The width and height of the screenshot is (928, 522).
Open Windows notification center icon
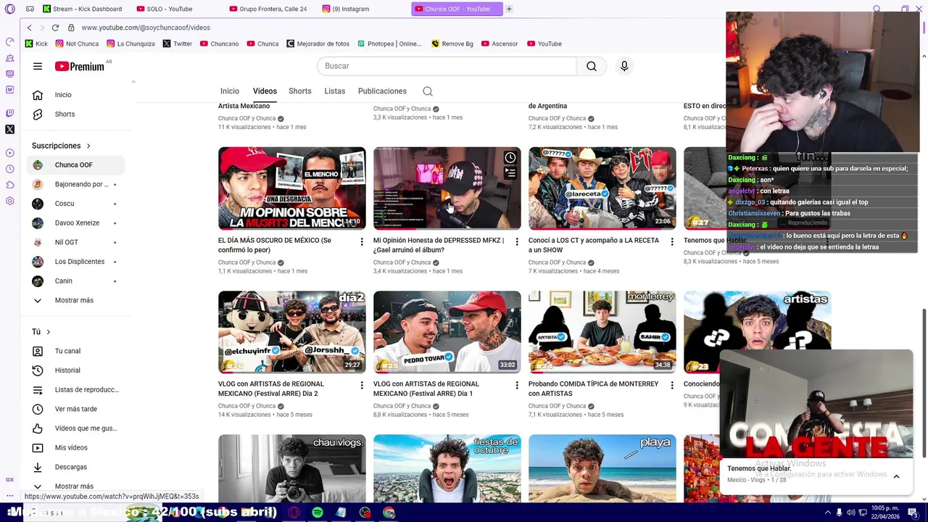(913, 513)
